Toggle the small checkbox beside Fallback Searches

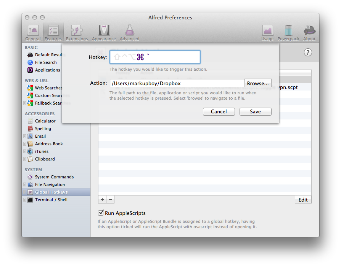(24, 103)
